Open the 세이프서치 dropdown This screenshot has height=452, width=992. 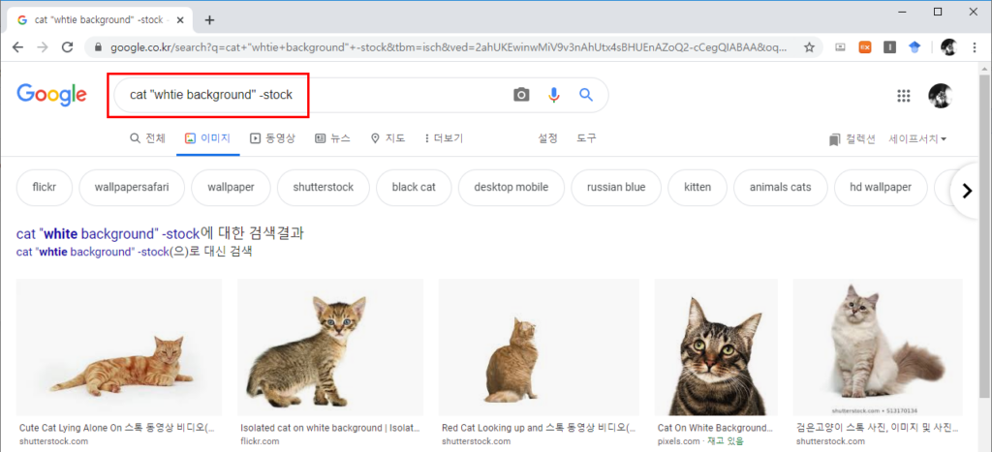pyautogui.click(x=917, y=139)
